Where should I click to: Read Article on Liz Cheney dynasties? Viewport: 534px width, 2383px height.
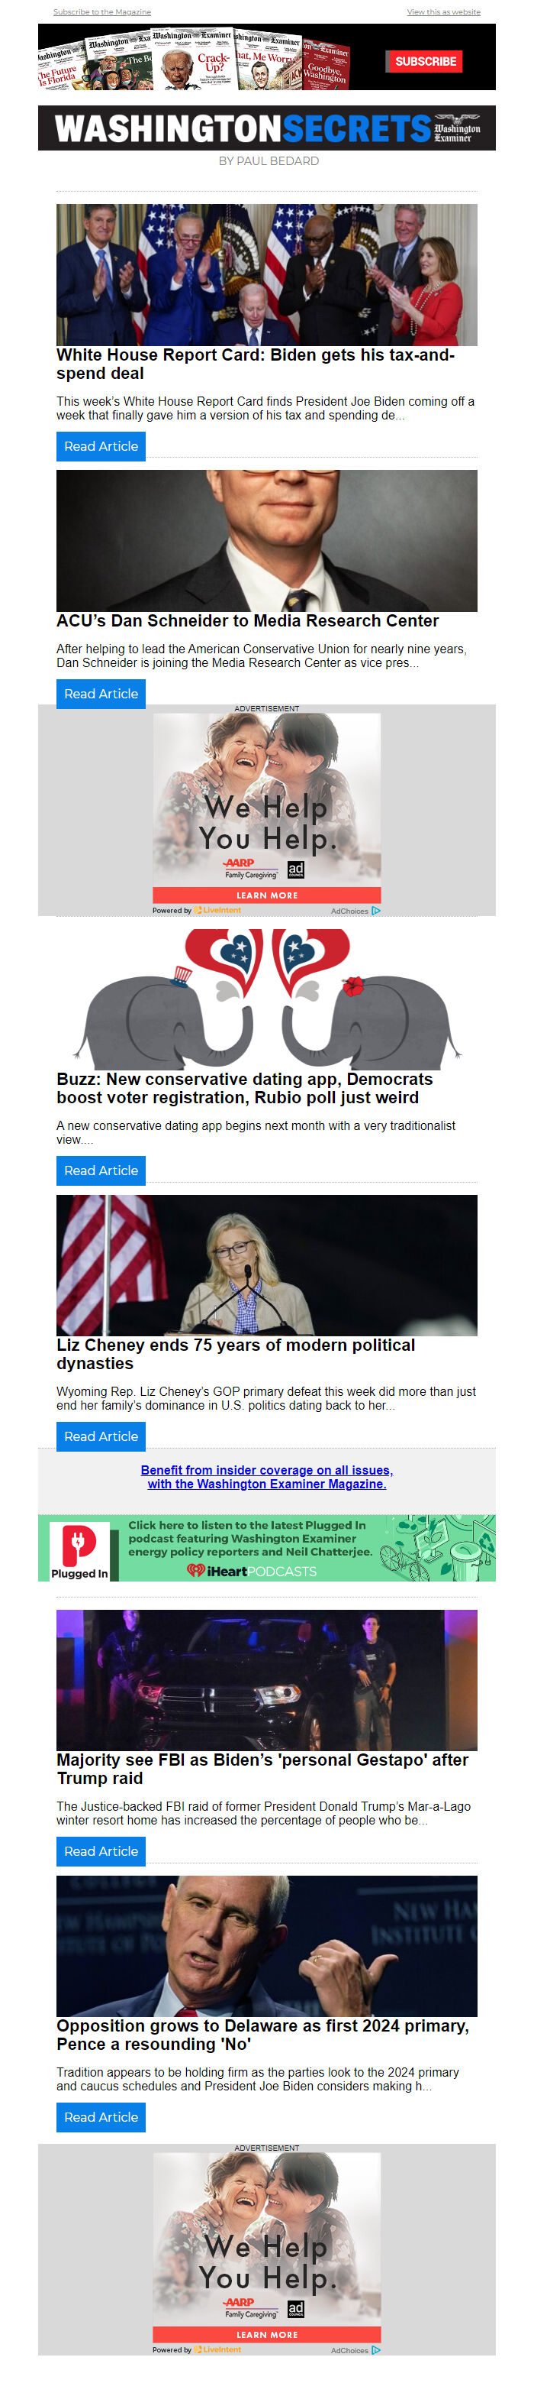pyautogui.click(x=101, y=1436)
